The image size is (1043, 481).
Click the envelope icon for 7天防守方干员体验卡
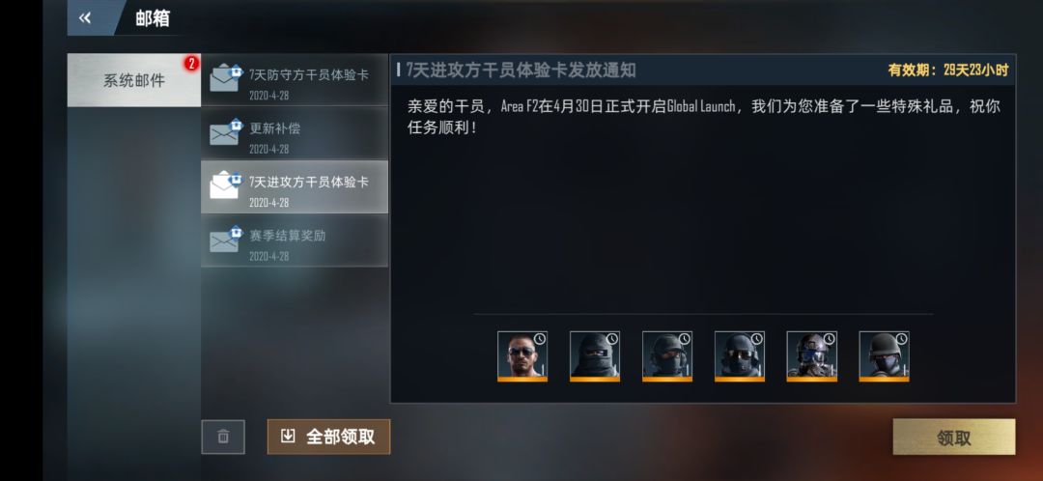[x=225, y=78]
